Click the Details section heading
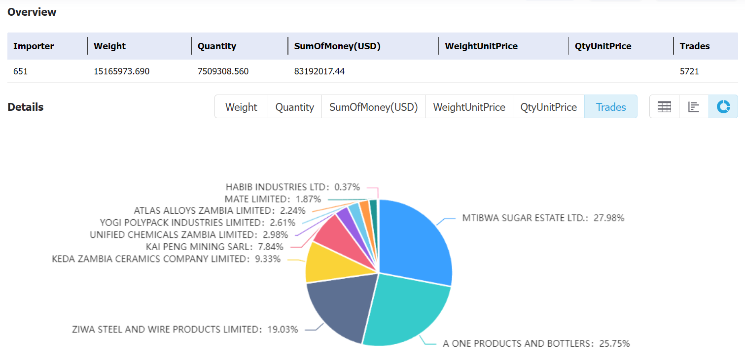This screenshot has width=745, height=362. click(x=26, y=107)
